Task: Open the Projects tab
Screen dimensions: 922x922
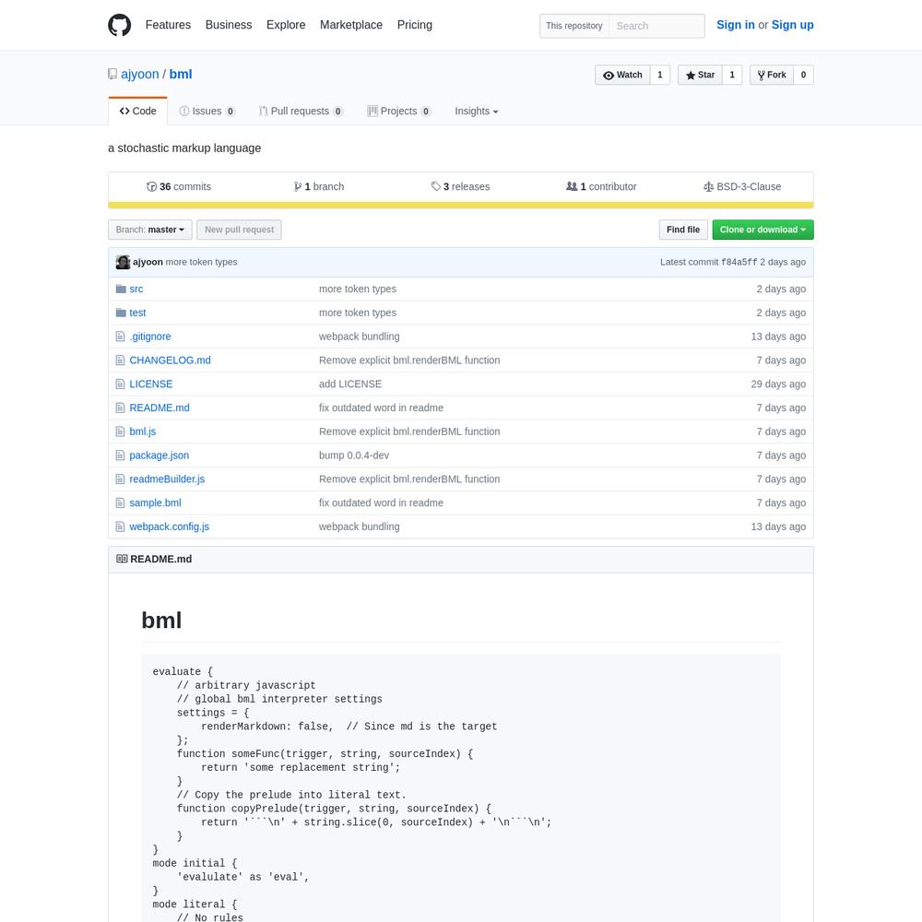Action: tap(399, 112)
